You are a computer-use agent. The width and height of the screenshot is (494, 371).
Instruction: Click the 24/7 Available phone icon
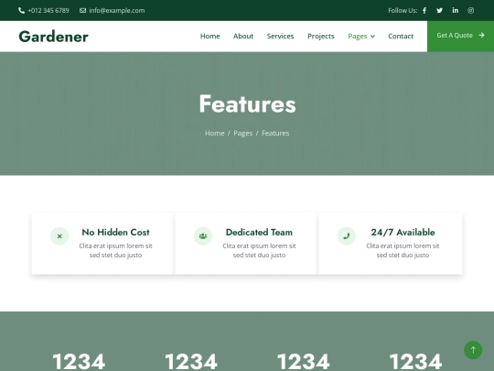[347, 236]
